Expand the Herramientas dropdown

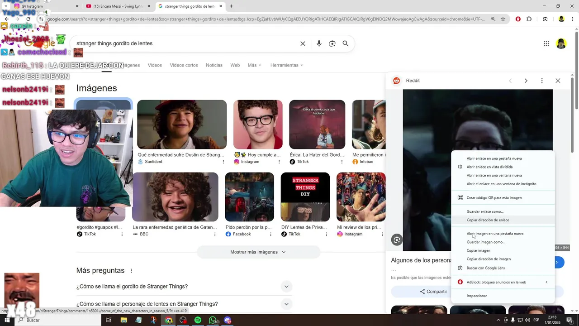tap(287, 65)
